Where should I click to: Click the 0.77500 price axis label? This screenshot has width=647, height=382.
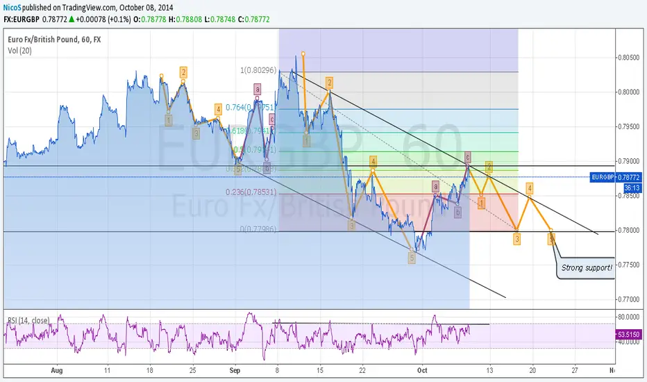point(629,265)
